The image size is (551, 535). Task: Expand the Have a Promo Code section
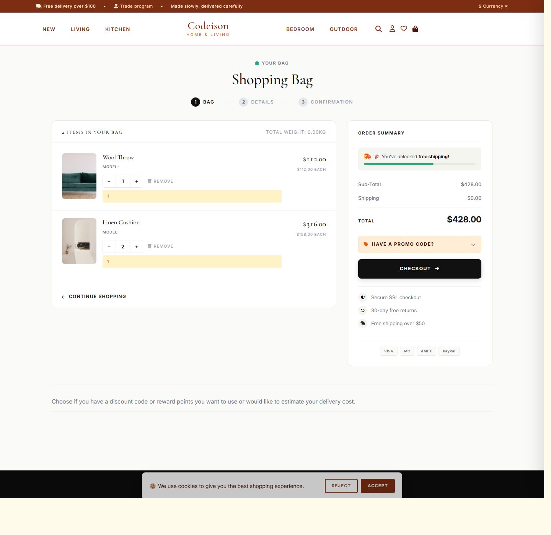coord(420,245)
